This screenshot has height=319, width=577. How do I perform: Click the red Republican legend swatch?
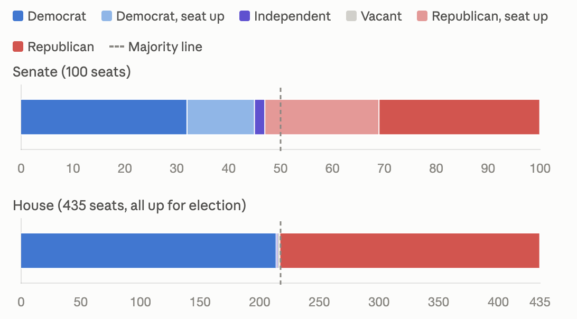(18, 46)
